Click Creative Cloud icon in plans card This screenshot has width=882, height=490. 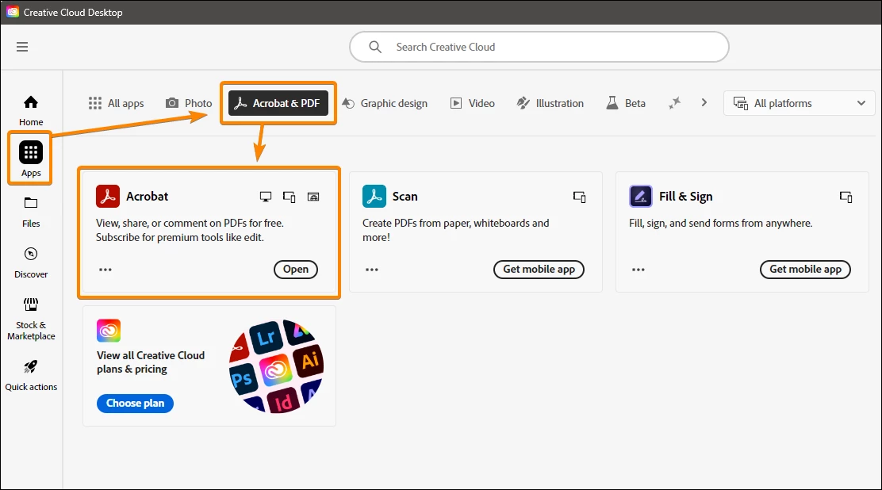(x=109, y=331)
